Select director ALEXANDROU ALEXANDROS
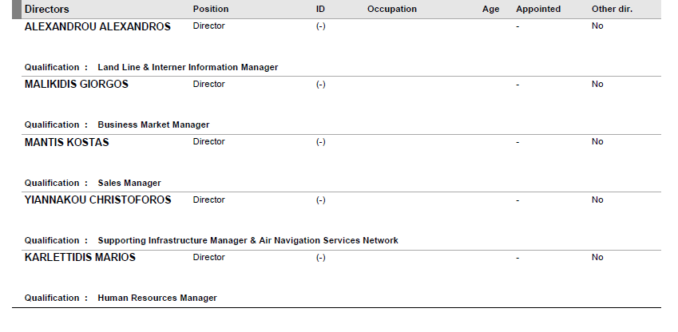The height and width of the screenshot is (332, 678). [x=97, y=26]
